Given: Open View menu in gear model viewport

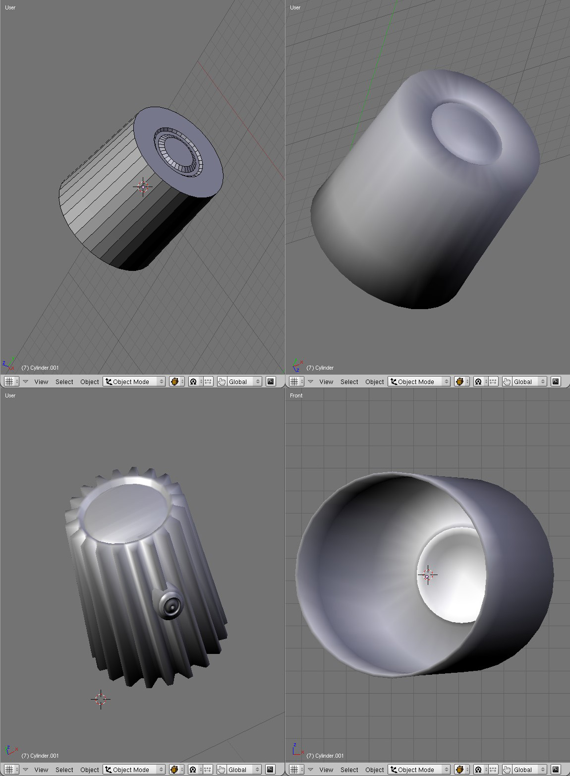Looking at the screenshot, I should pyautogui.click(x=41, y=770).
